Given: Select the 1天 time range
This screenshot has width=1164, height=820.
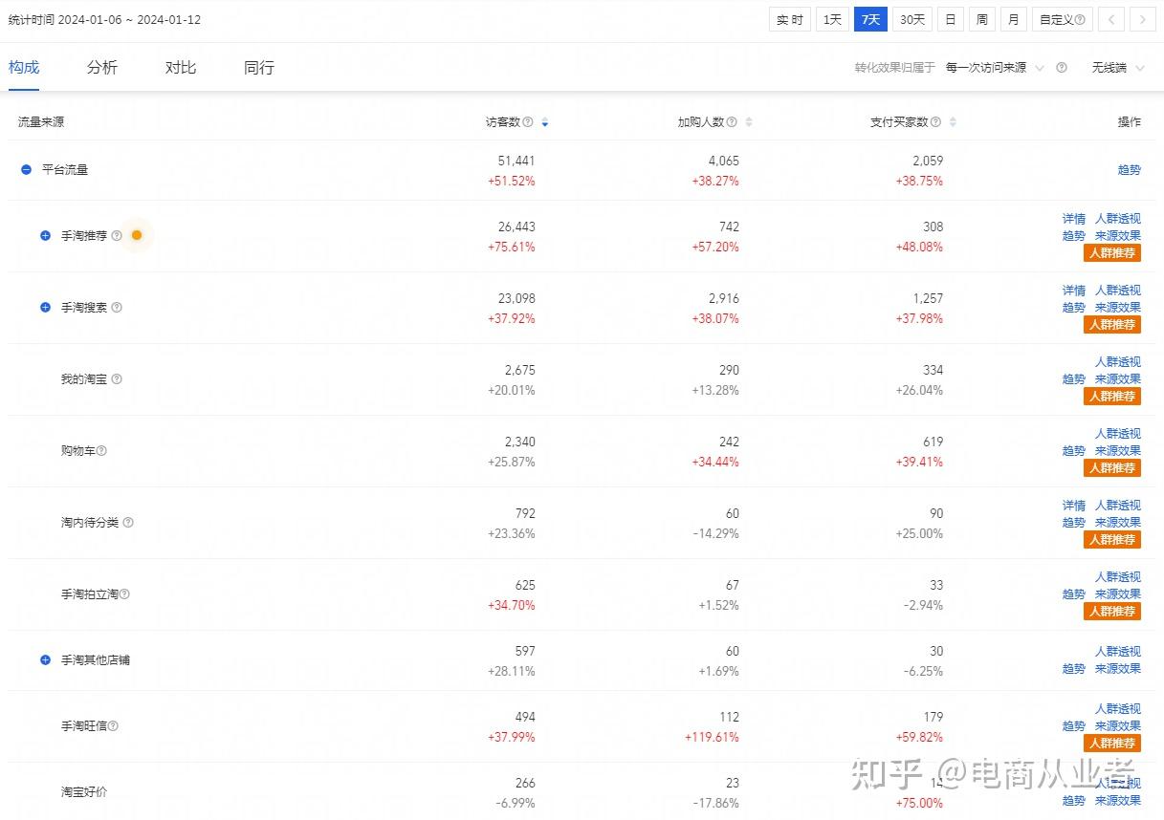Looking at the screenshot, I should 832,19.
